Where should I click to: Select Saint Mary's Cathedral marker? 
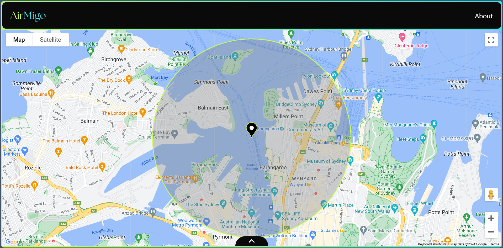[363, 230]
